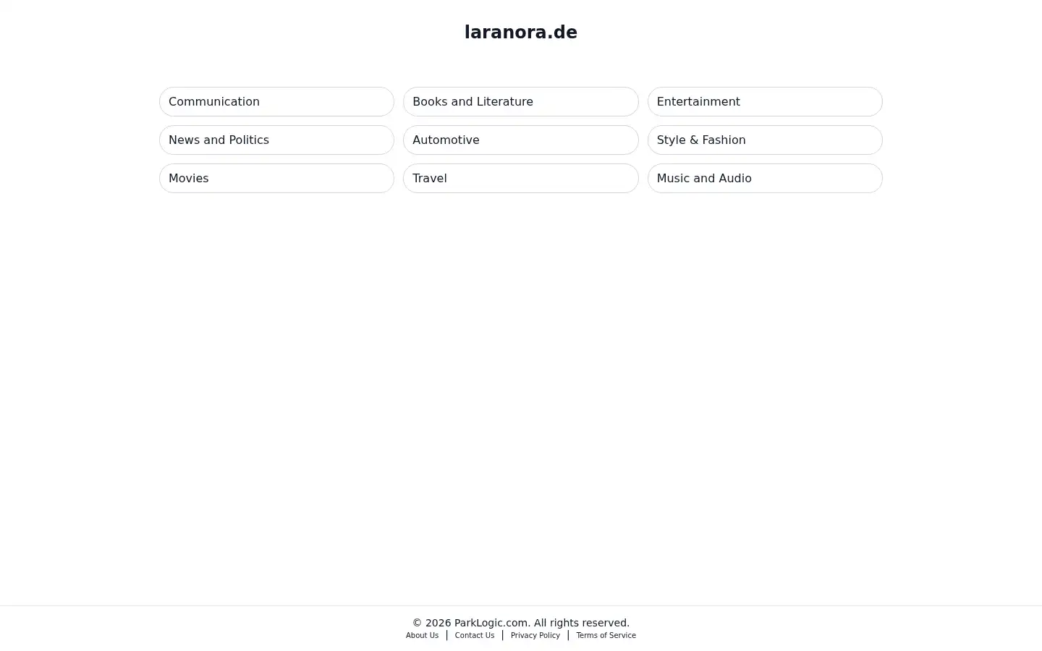
Task: Follow the About Us footer link
Action: [422, 635]
